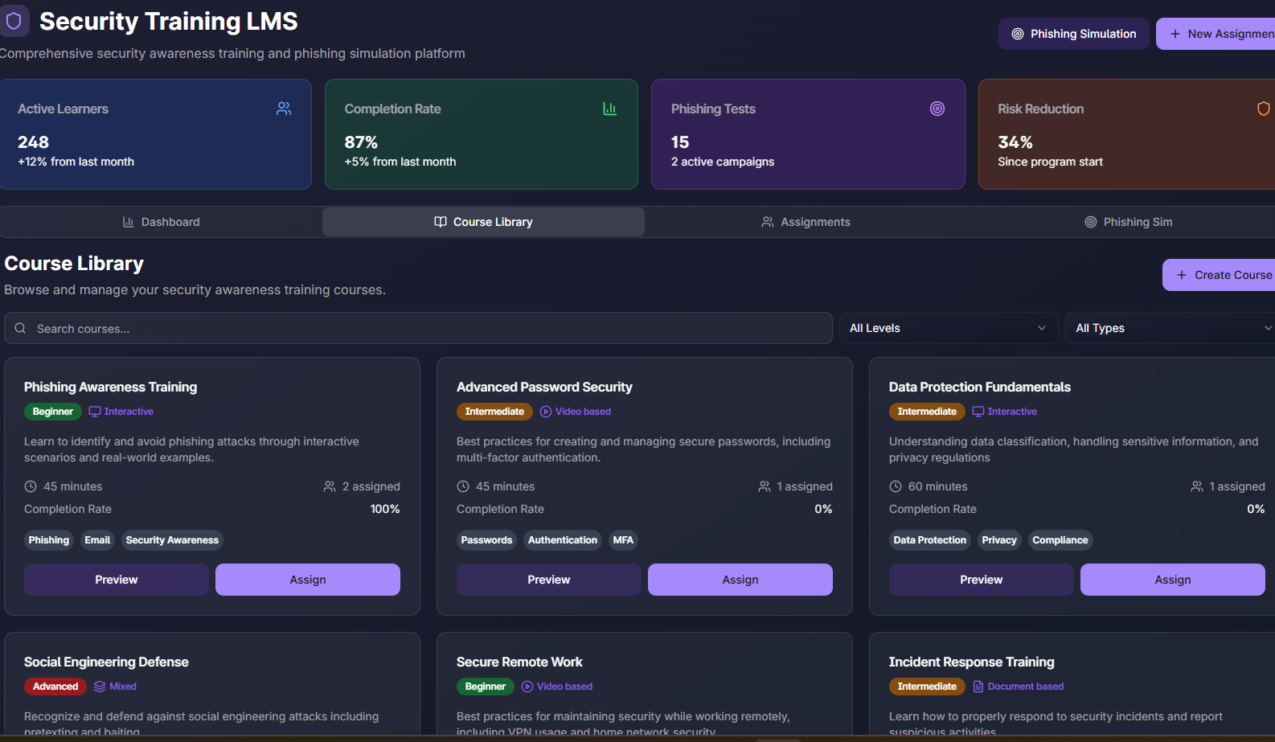Click the people icon beside '2 assigned'
The height and width of the screenshot is (742, 1275).
(x=330, y=486)
